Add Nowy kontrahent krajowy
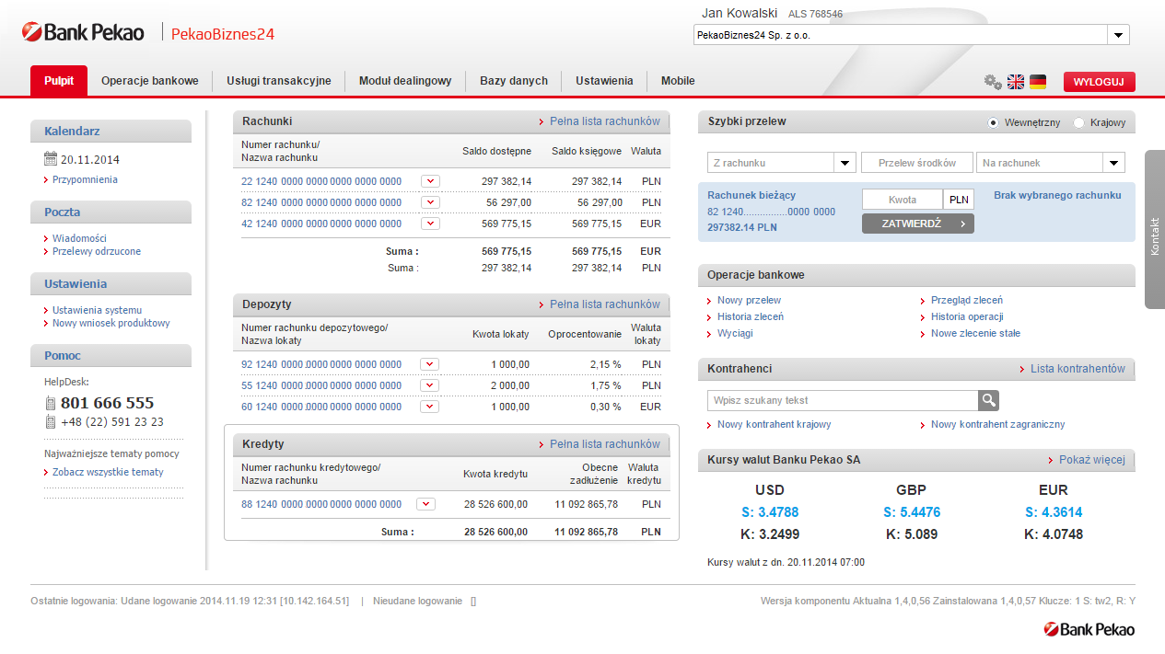Screen dimensions: 1165x654 click(775, 424)
